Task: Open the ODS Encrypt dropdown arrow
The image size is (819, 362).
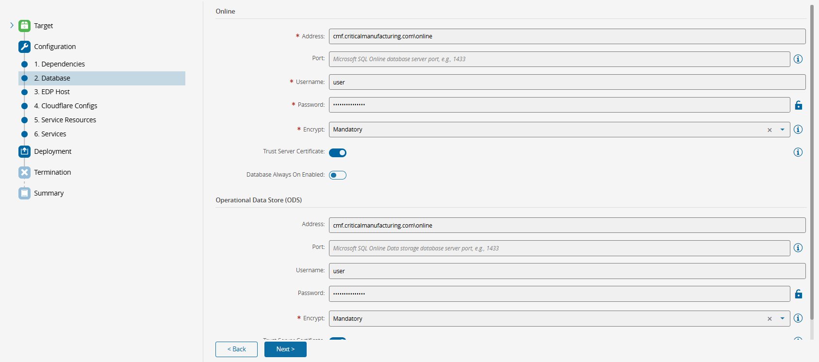Action: click(x=782, y=319)
